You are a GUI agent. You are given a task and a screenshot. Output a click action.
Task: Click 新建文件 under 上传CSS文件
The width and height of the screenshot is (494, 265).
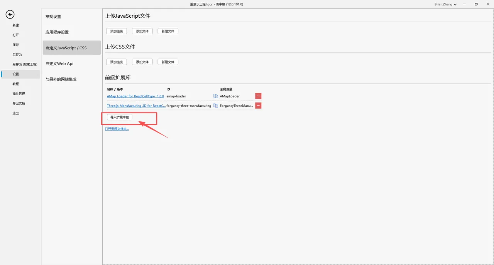(168, 62)
